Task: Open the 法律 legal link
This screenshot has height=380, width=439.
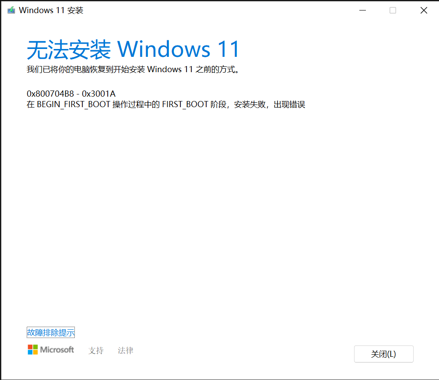Action: click(x=126, y=350)
